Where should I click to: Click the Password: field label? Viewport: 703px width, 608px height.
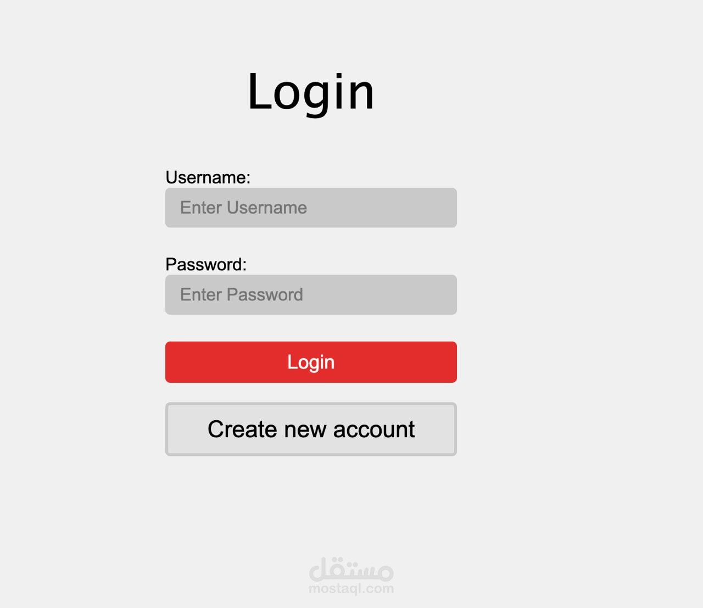coord(206,264)
